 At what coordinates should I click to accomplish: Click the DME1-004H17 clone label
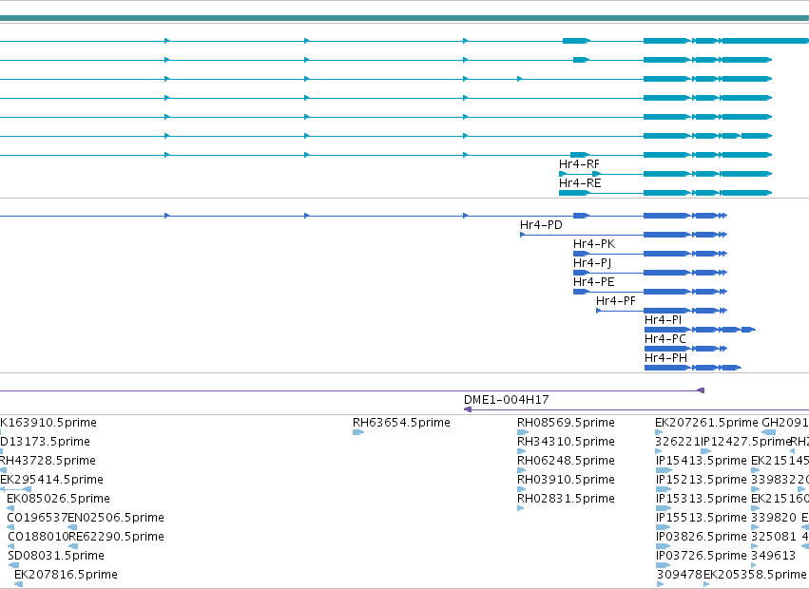pos(506,400)
